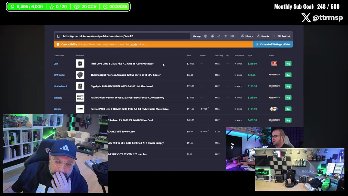348x196 pixels.
Task: Click Save As button
Action: (x=263, y=36)
